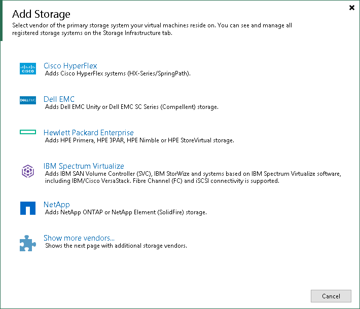Open the Show more vendors link
360x309 pixels.
[x=79, y=238]
